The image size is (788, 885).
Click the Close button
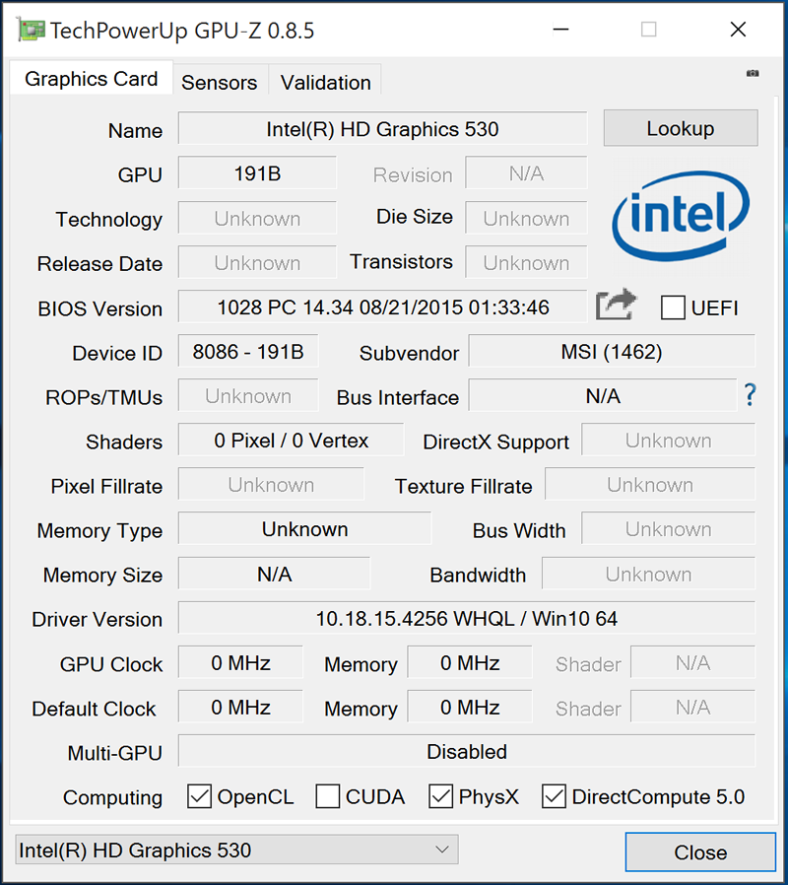click(x=700, y=851)
